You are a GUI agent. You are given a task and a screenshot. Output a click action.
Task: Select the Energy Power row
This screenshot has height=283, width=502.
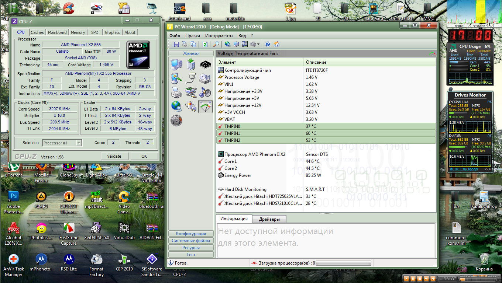[326, 175]
